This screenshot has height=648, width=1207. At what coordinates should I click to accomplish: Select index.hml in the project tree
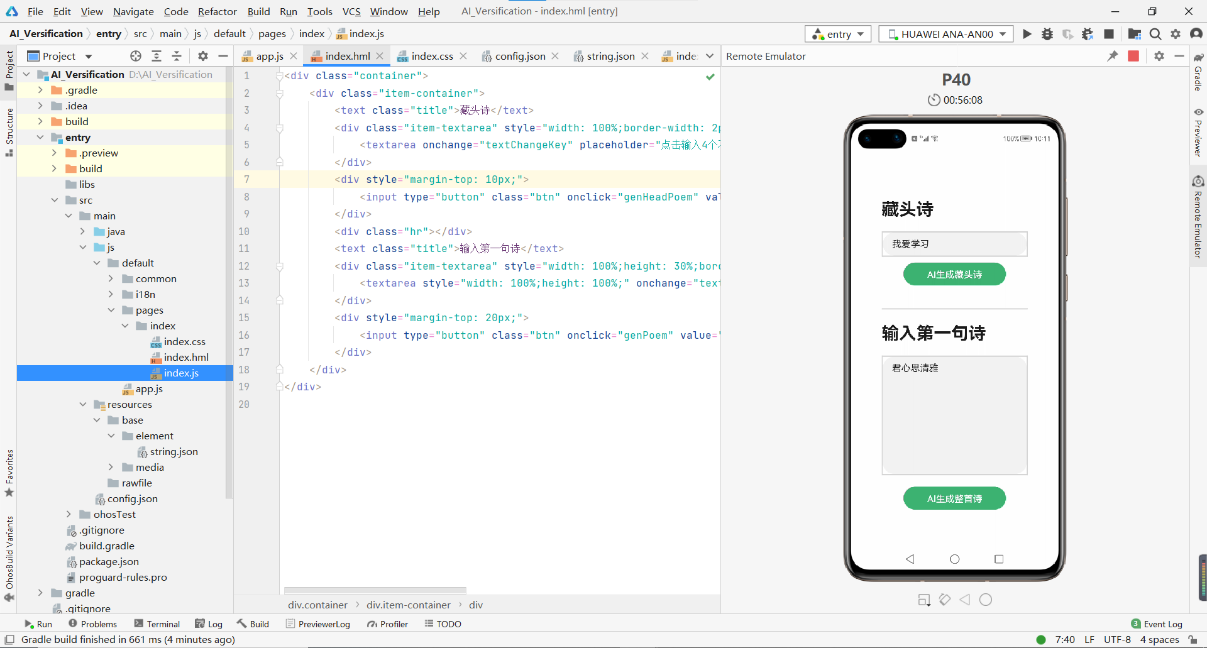coord(186,357)
